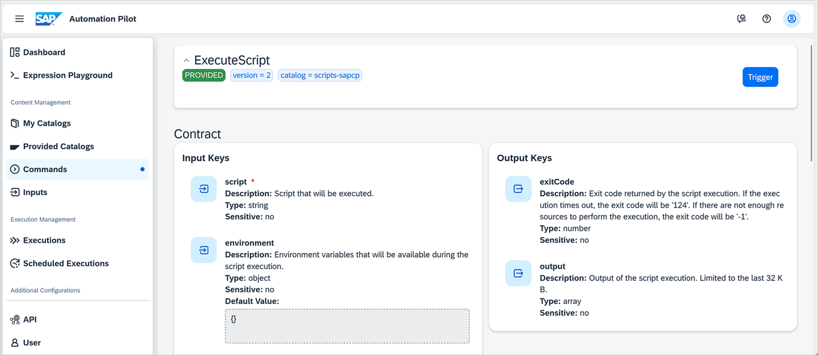This screenshot has width=818, height=355.
Task: Click the 'version = 2' tag
Action: click(x=252, y=75)
